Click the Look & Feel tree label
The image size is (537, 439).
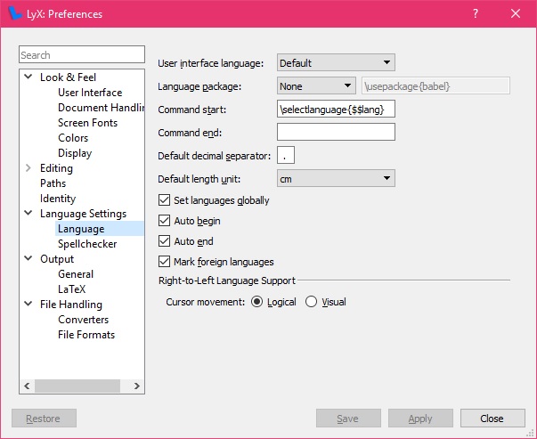click(68, 77)
